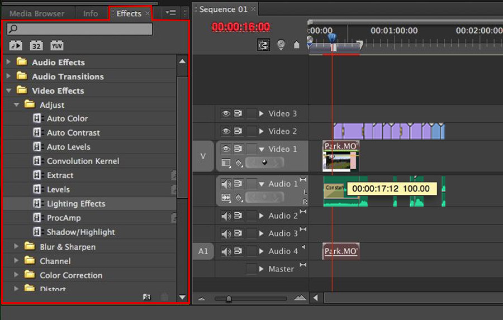Collapse the Video 1 track
The image size is (503, 320).
pos(262,149)
